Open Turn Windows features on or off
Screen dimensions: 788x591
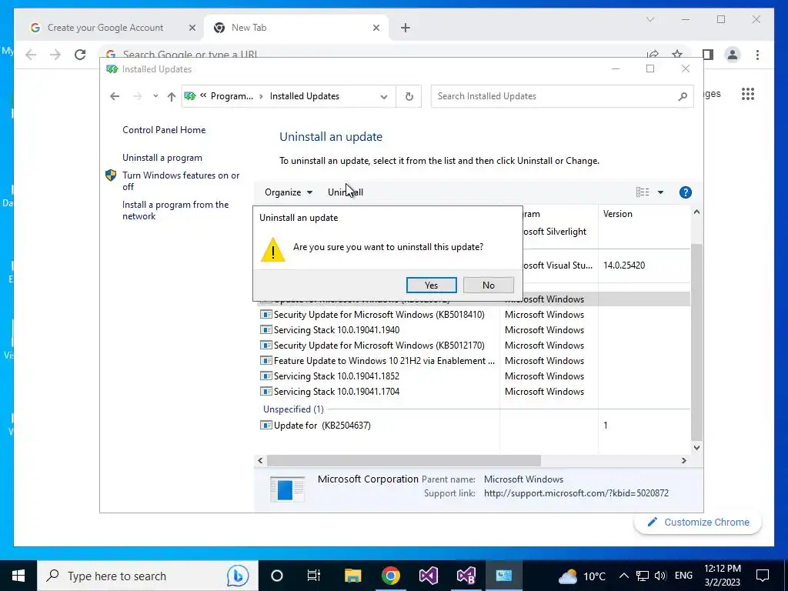point(181,181)
